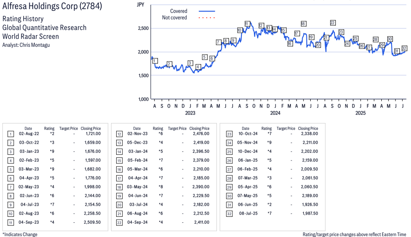Click the red dotted Not covered legend line

207,18
